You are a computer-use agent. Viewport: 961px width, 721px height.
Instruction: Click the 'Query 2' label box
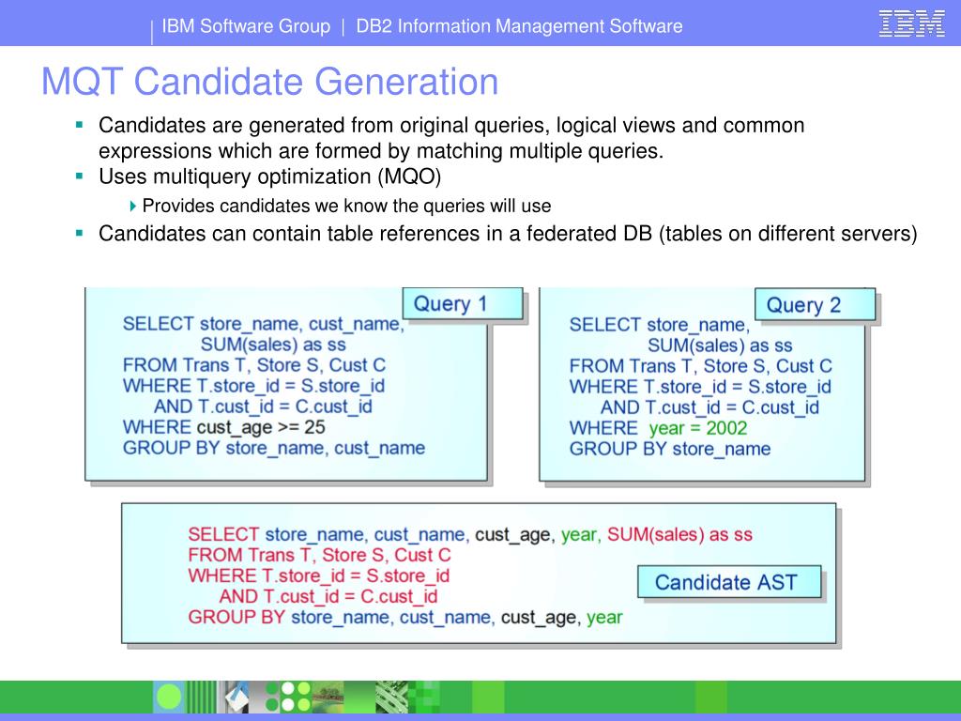click(816, 305)
